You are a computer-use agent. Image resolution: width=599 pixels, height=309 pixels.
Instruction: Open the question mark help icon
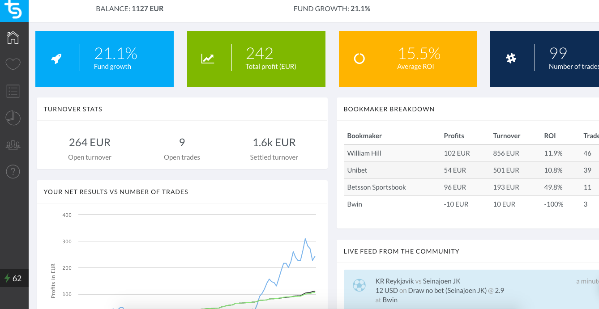13,171
